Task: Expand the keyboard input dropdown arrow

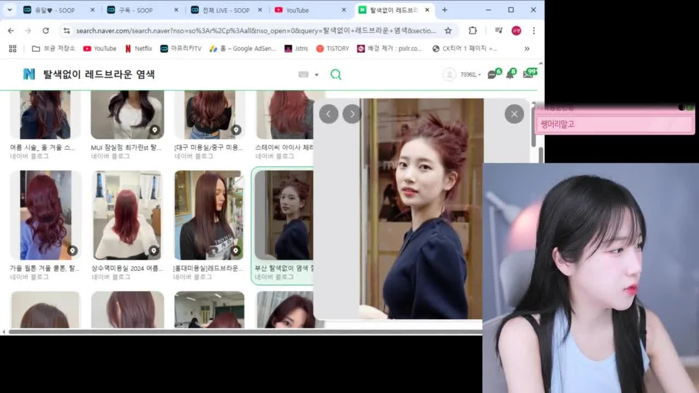Action: (x=316, y=75)
